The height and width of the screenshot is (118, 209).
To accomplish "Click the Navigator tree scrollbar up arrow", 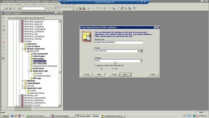I will [59, 21].
